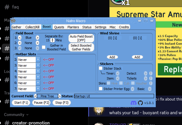Click Pause (F2) button
This screenshot has height=125, width=182.
(x=42, y=103)
